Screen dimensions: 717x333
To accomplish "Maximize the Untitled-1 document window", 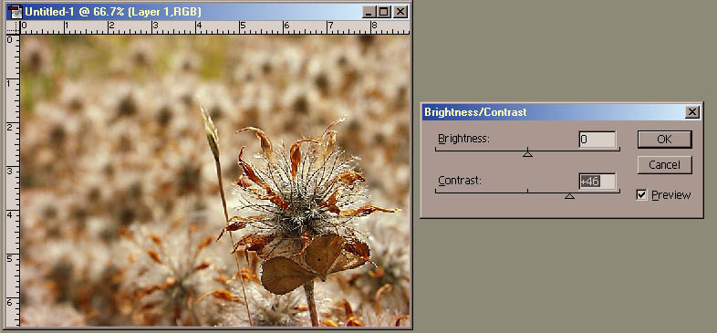I will pos(383,12).
